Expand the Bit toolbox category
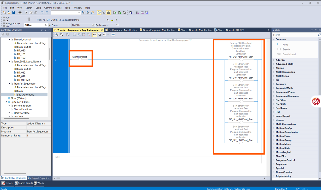The width and height of the screenshot is (321, 190). [274, 80]
